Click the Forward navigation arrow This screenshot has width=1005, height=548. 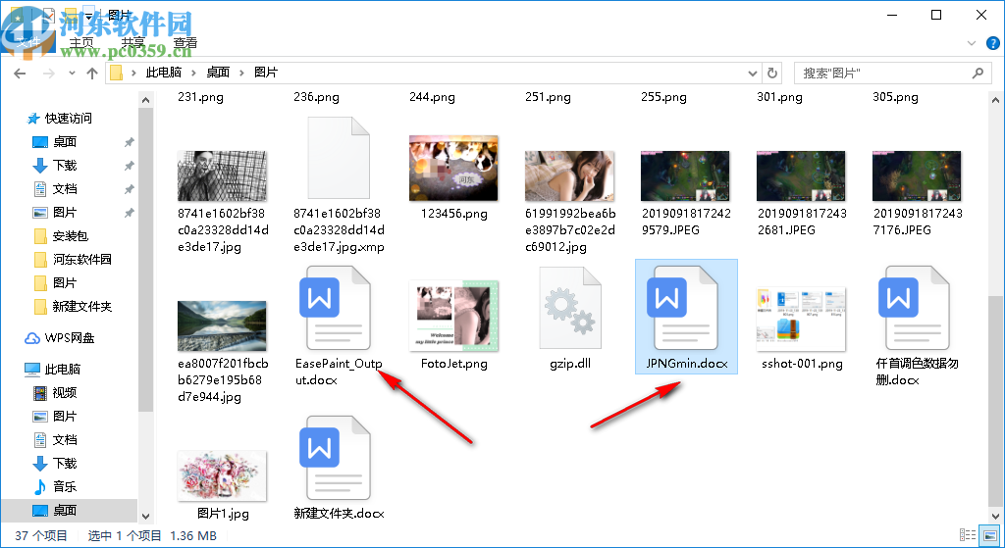[x=49, y=73]
